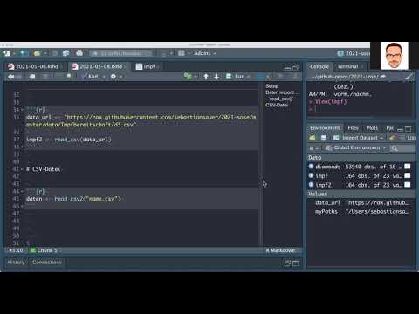Go to previous chunk with up arrow
419x314 pixels.
click(x=206, y=77)
